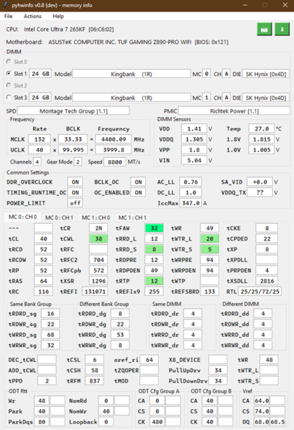
Task: Click the green tFAW value field
Action: tap(155, 228)
